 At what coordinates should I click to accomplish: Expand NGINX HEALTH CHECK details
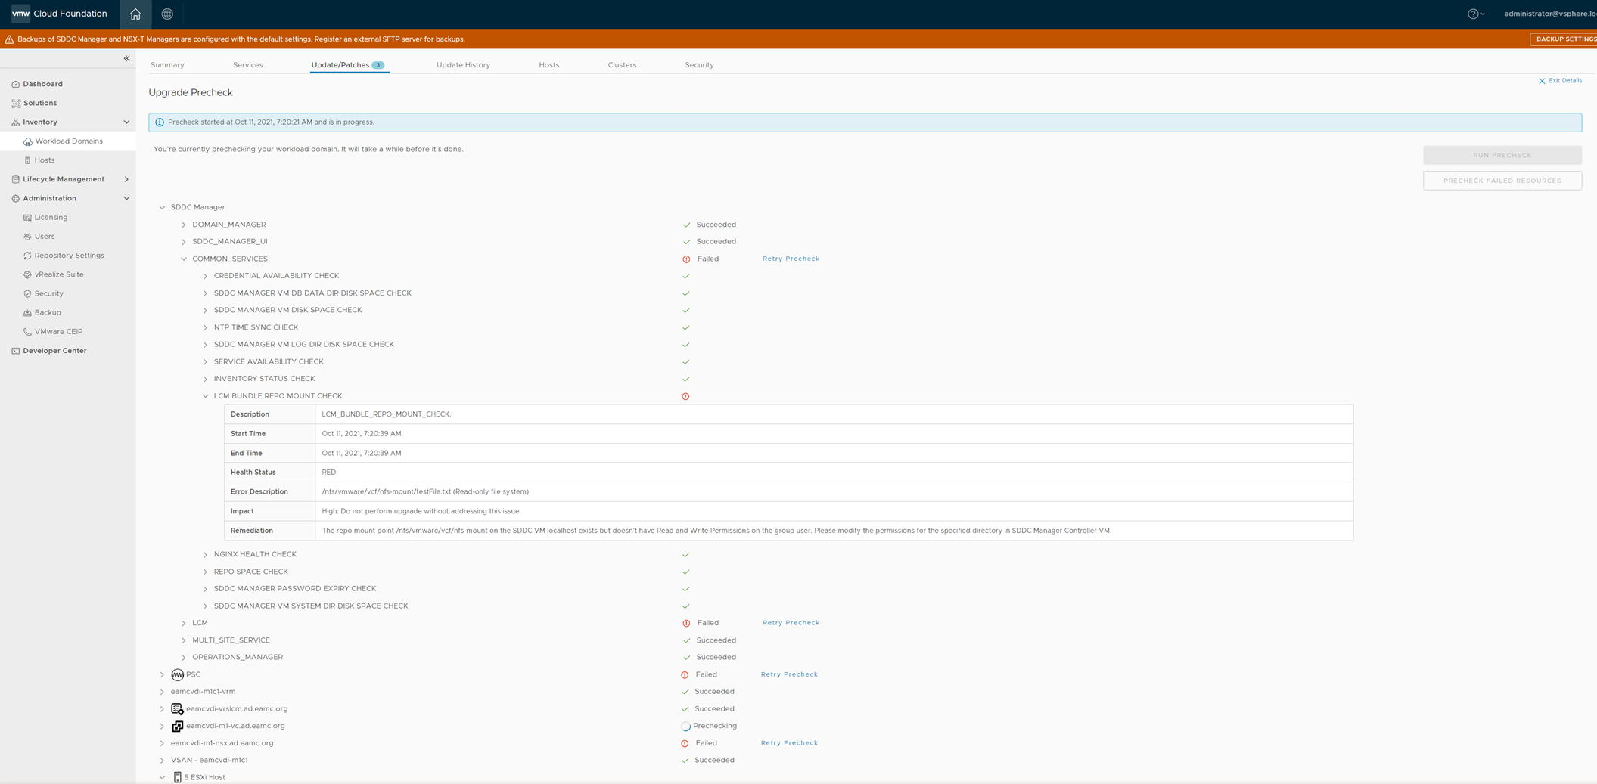click(x=205, y=554)
